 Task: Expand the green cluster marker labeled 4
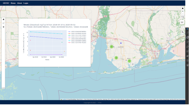click(112, 47)
